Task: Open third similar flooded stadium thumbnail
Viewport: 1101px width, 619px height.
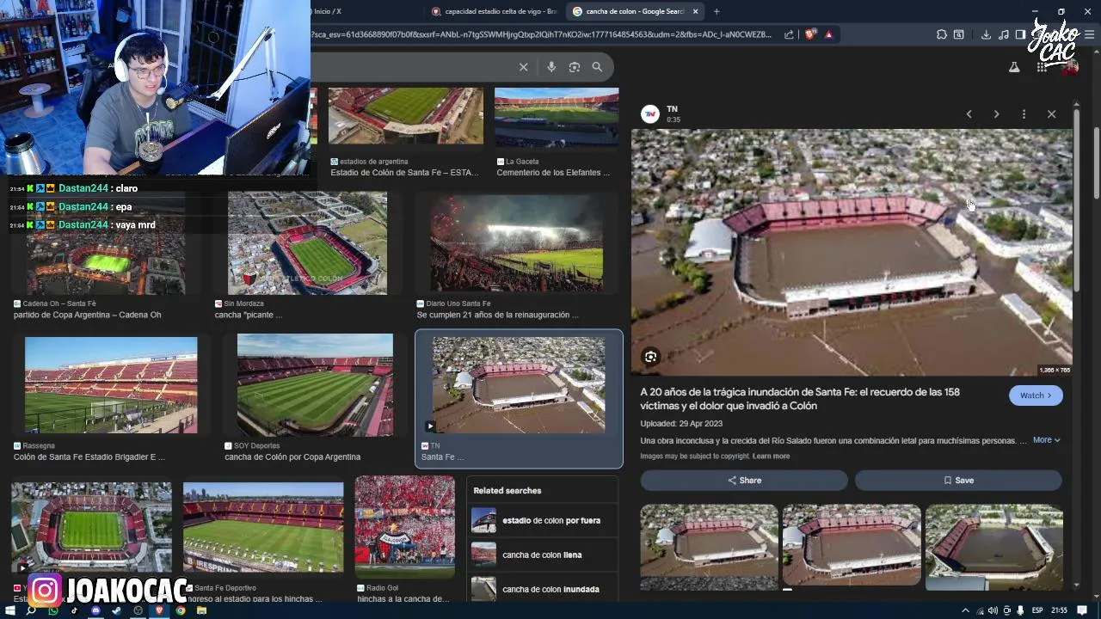Action: point(994,547)
